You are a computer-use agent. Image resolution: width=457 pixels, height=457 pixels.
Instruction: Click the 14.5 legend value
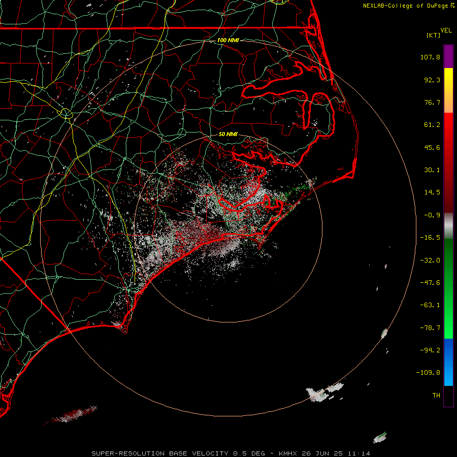pos(432,192)
